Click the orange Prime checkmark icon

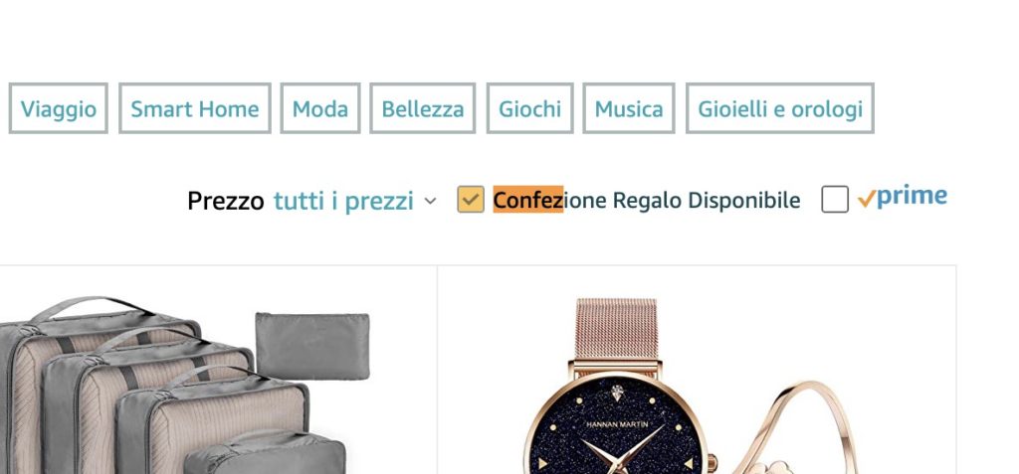tap(867, 199)
